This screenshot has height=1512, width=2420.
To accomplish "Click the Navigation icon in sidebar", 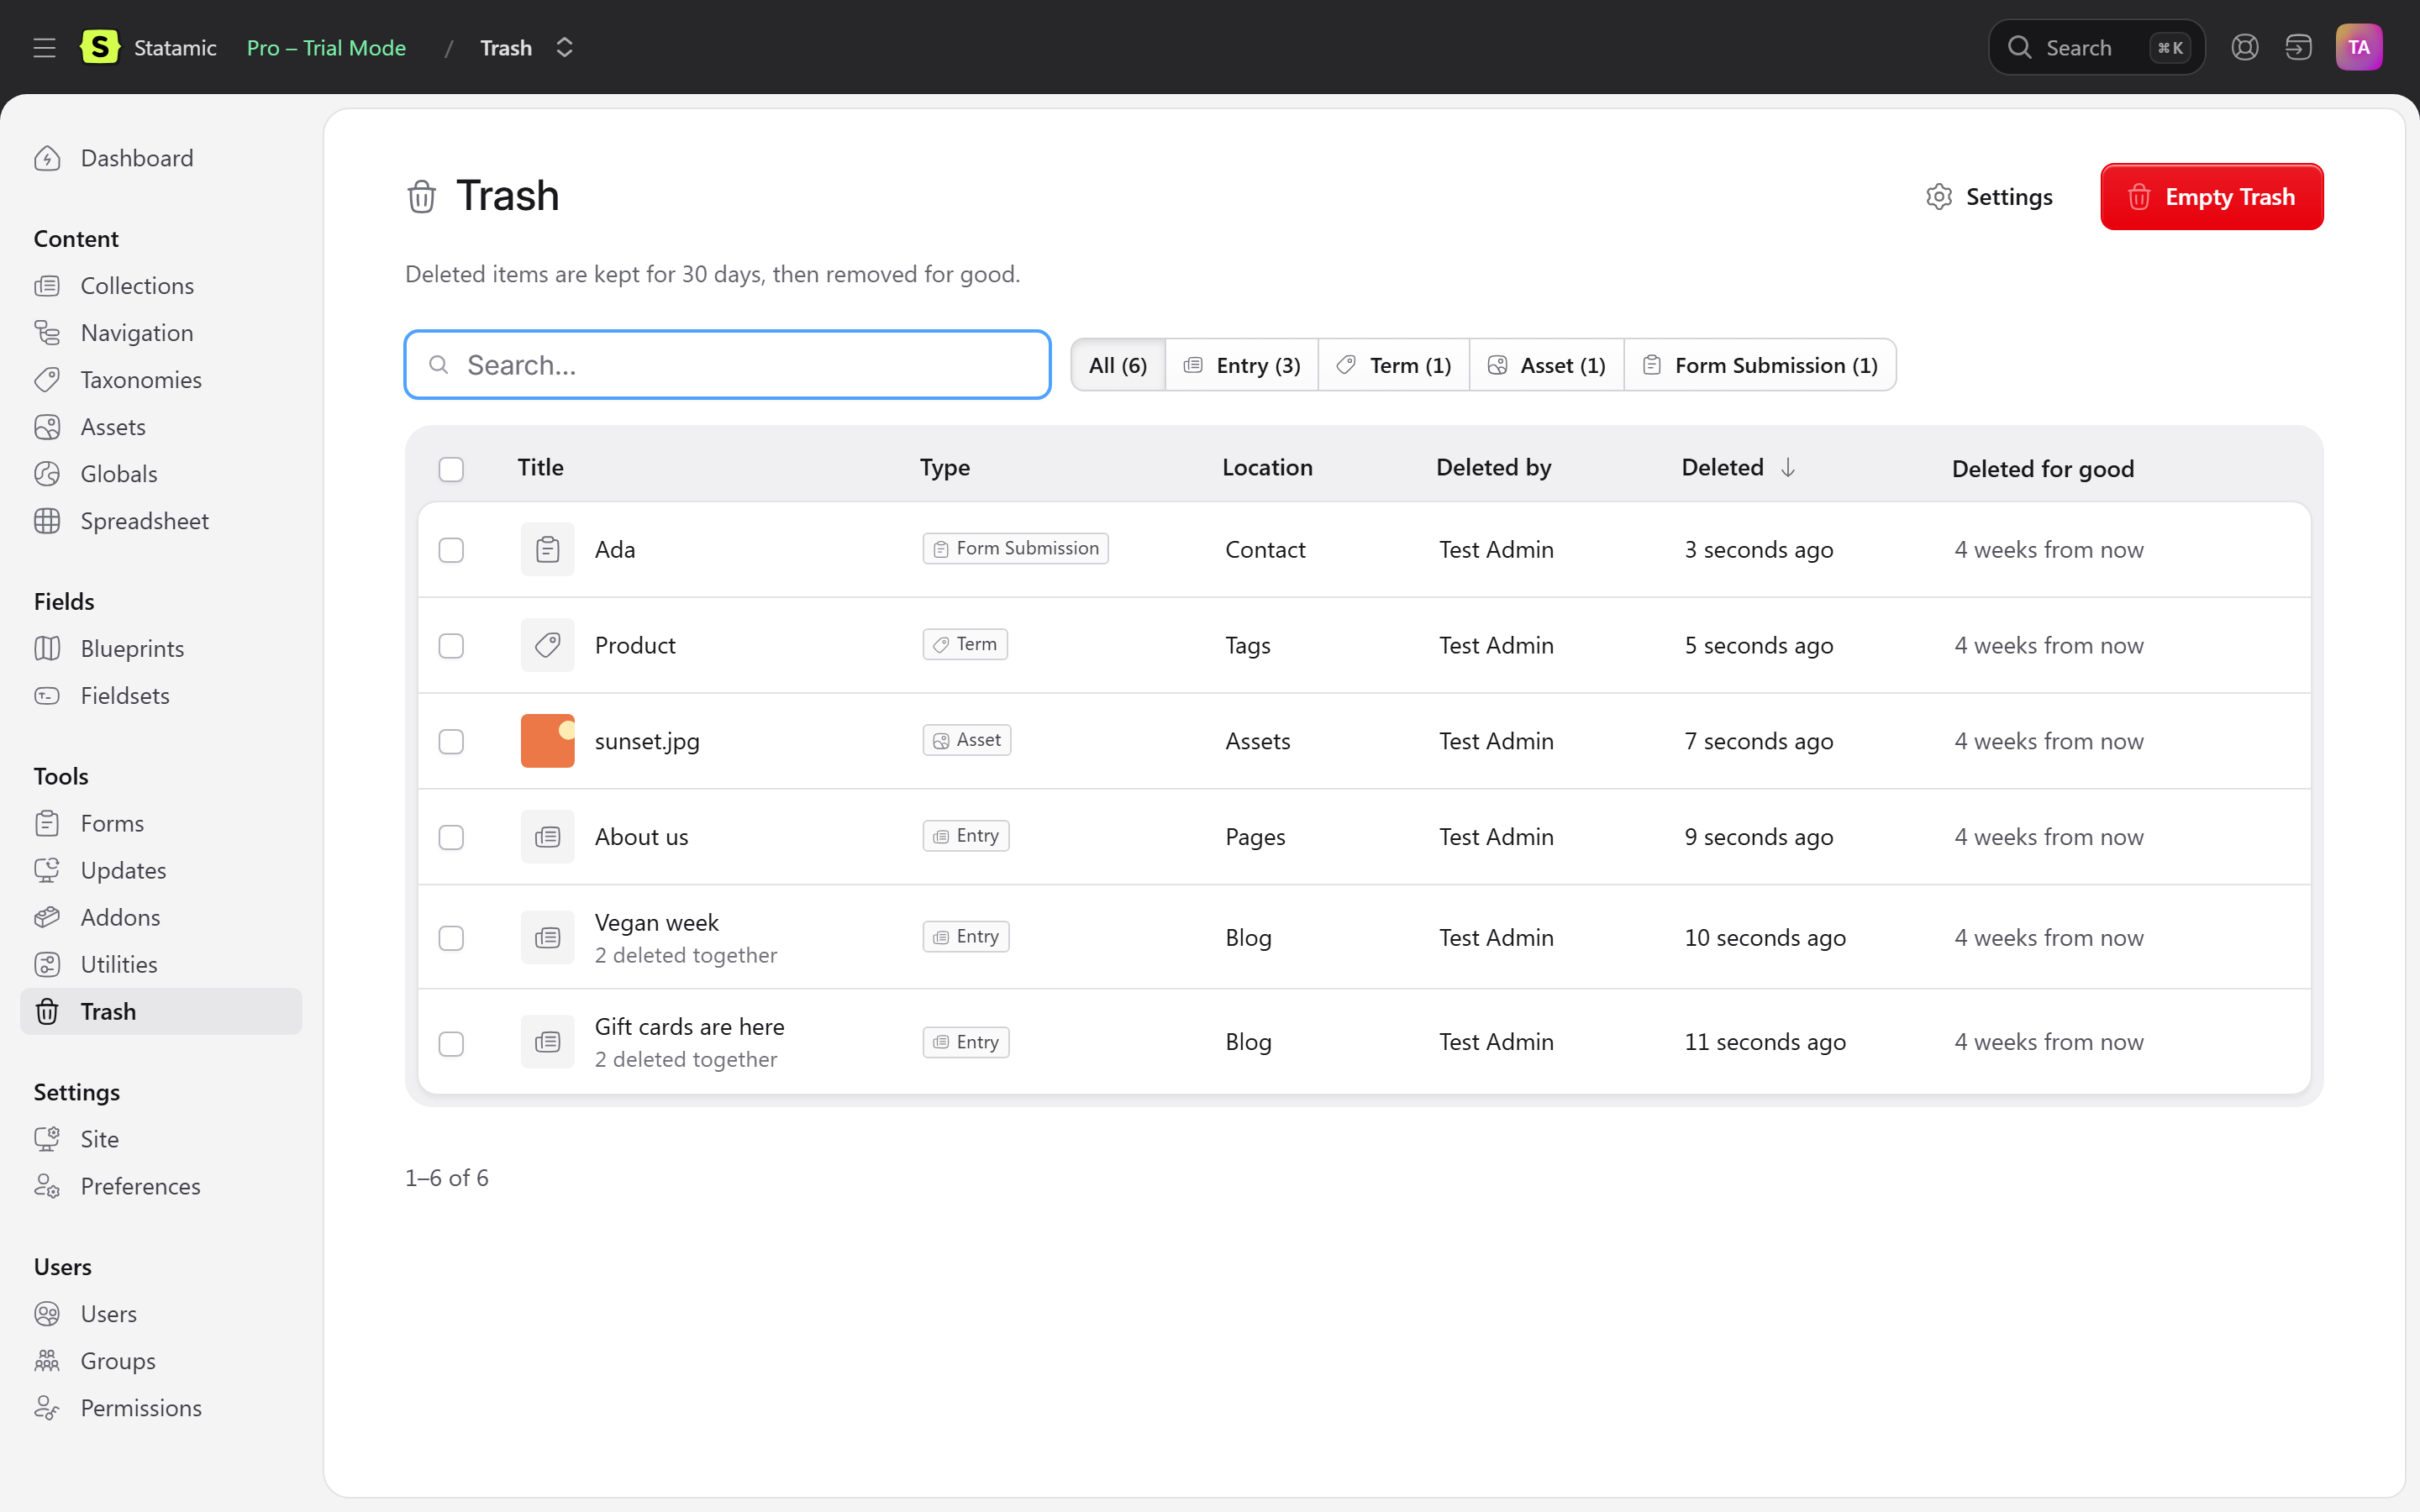I will click(47, 333).
